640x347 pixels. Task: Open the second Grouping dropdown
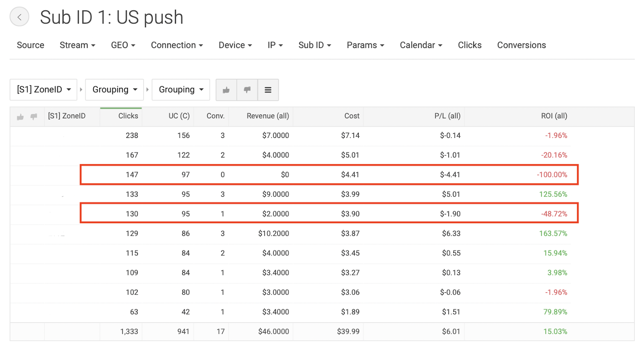click(x=114, y=90)
